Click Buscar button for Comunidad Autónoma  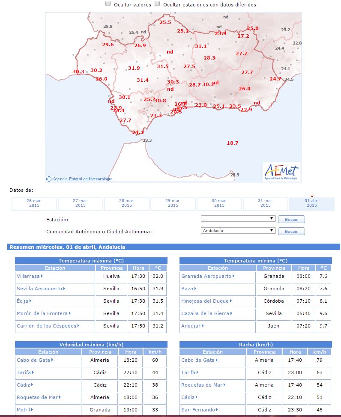click(291, 231)
